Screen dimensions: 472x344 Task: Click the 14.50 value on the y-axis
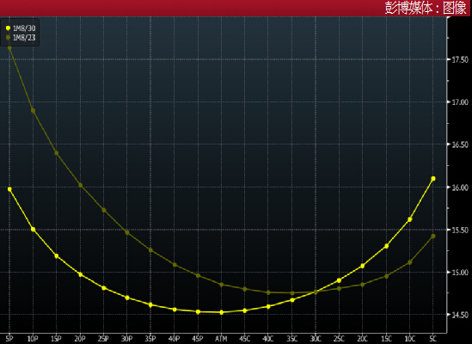(x=460, y=315)
